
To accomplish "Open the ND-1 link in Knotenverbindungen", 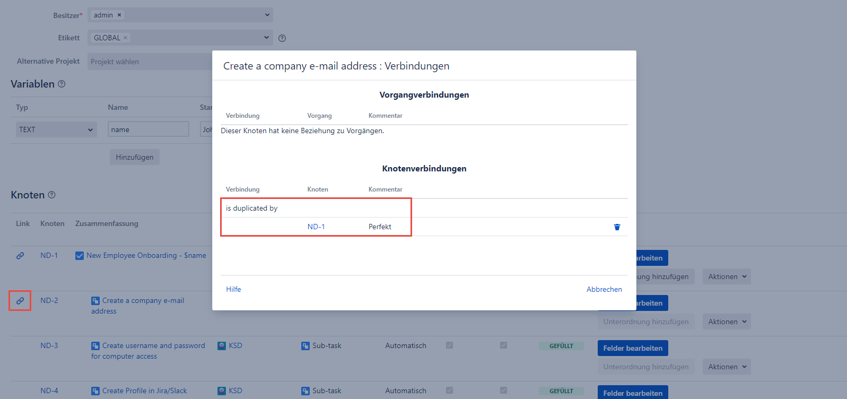I will 316,227.
